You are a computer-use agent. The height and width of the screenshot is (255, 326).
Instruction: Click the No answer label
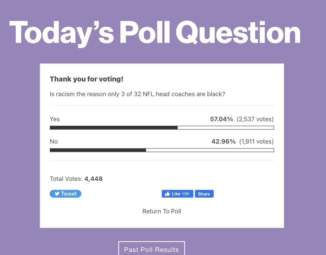click(54, 141)
